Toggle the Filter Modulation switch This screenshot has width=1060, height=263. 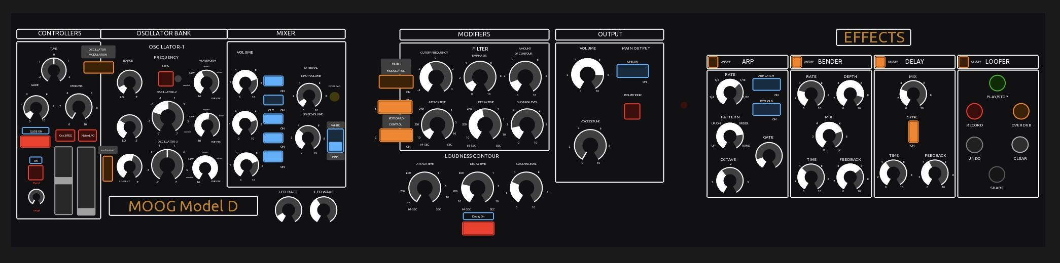(x=396, y=81)
